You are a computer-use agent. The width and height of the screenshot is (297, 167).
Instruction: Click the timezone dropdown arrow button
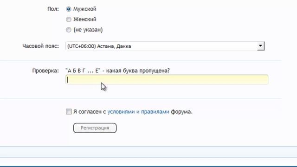coord(261,46)
